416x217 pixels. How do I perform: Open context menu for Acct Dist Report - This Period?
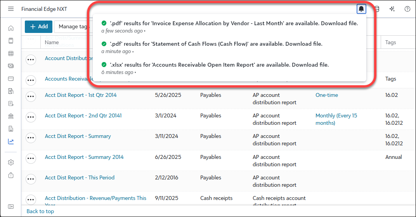coord(31,179)
